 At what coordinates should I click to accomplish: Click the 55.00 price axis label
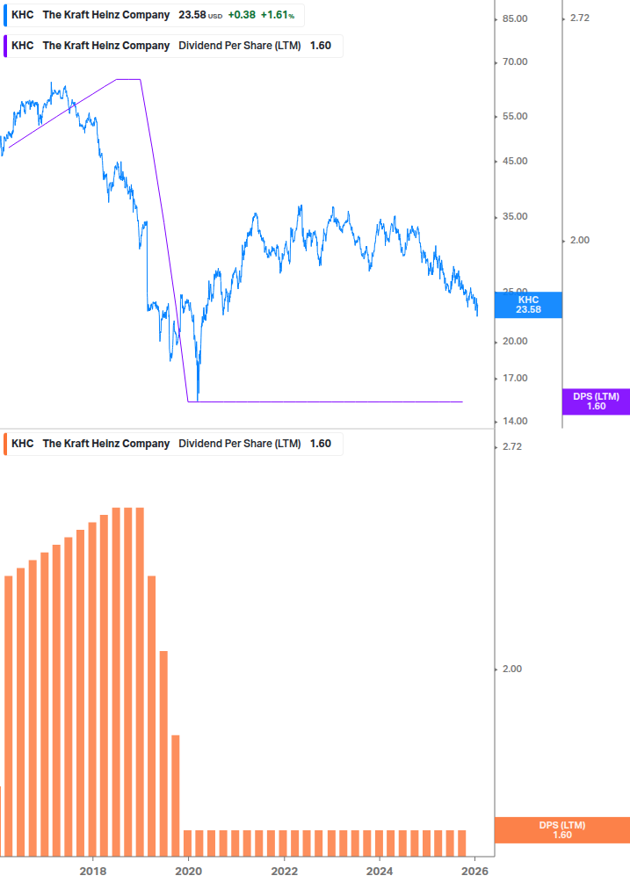pos(515,117)
